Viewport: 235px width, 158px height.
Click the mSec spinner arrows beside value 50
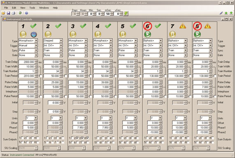point(112,14)
